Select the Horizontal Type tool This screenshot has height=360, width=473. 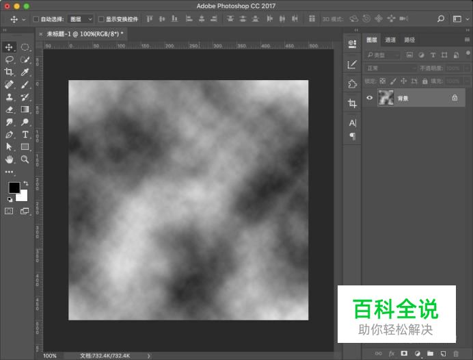click(x=25, y=135)
